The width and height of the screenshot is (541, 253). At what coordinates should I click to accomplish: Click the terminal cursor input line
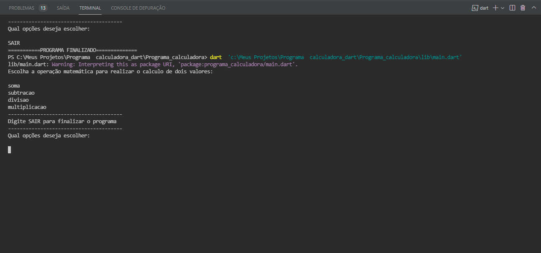pyautogui.click(x=9, y=150)
